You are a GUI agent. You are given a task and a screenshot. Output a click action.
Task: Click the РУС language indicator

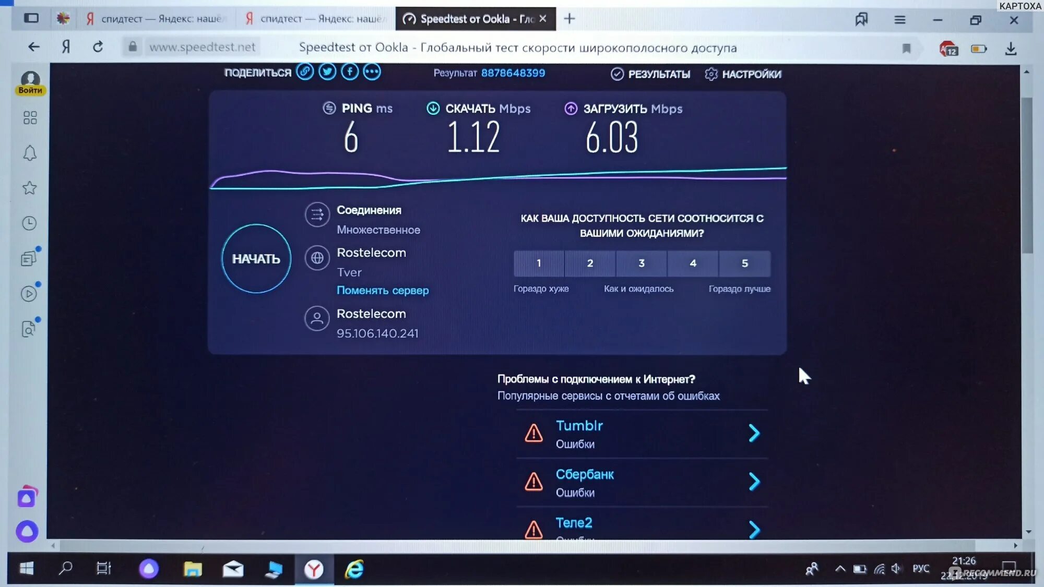(x=921, y=568)
